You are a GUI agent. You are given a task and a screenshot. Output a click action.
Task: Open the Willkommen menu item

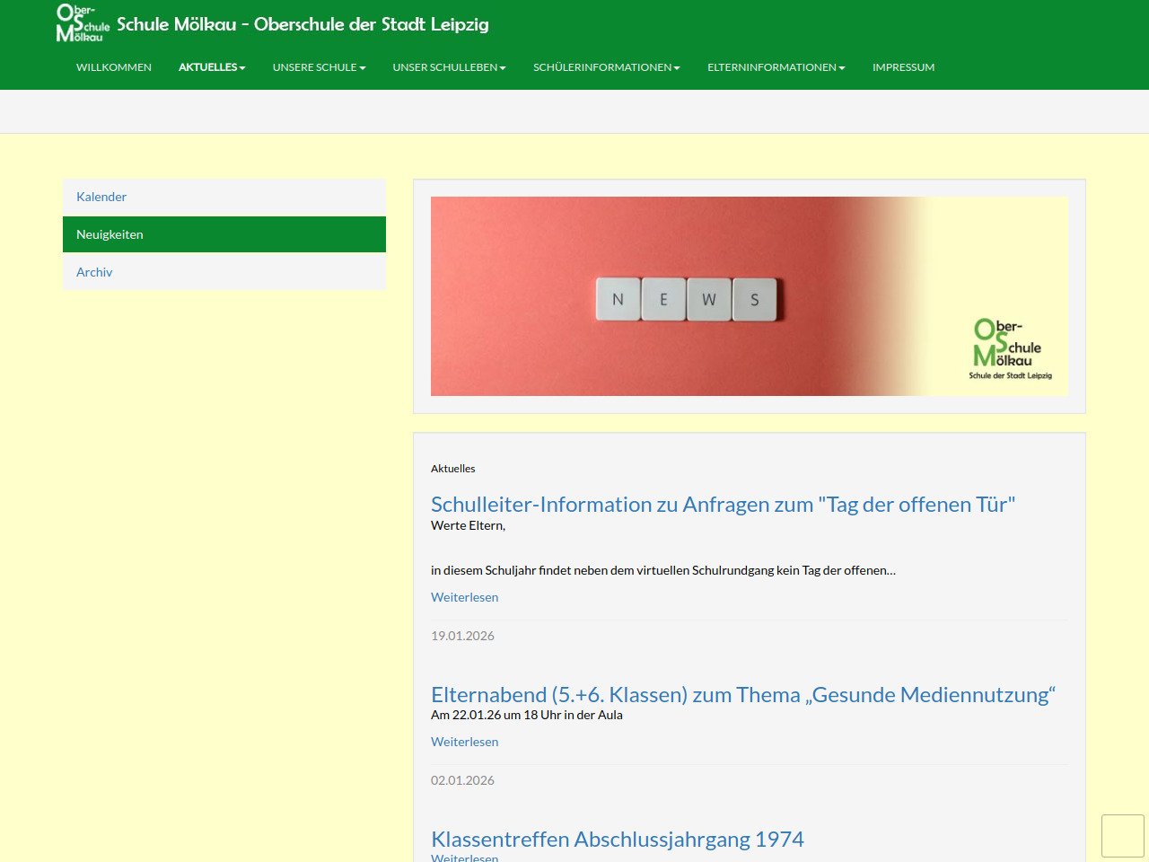click(114, 67)
